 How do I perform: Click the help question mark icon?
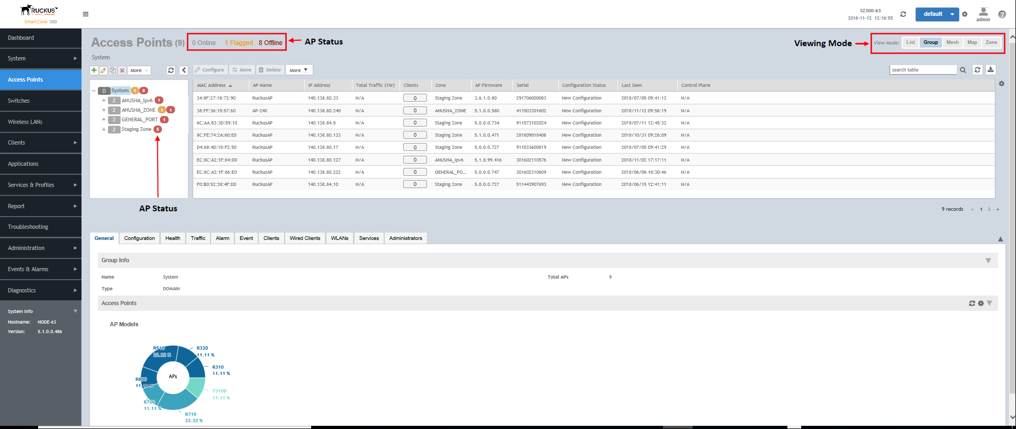1002,14
